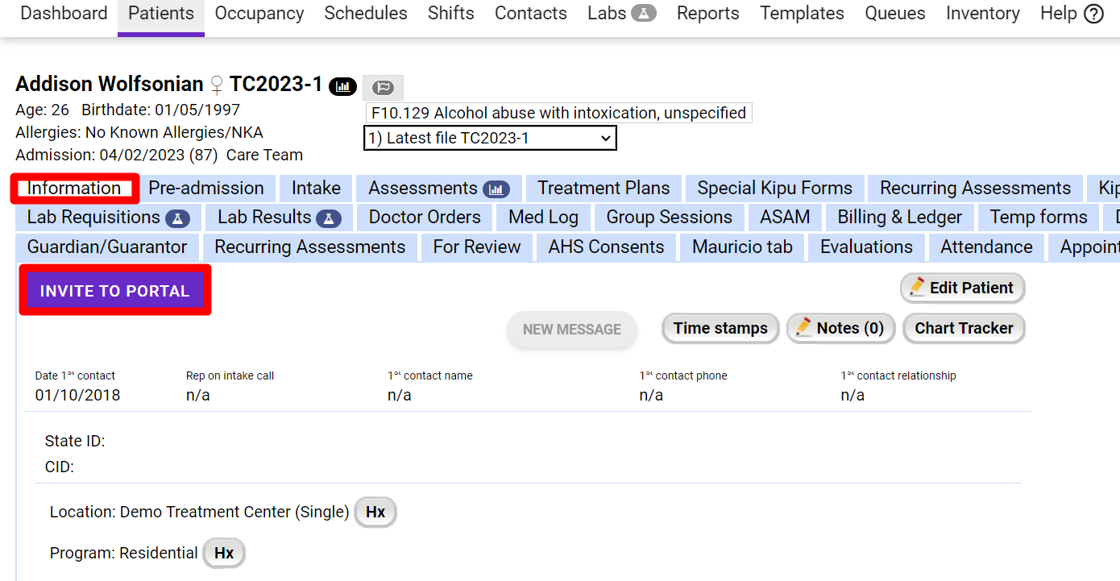The image size is (1120, 581).
Task: Open the Chart Tracker
Action: click(964, 328)
